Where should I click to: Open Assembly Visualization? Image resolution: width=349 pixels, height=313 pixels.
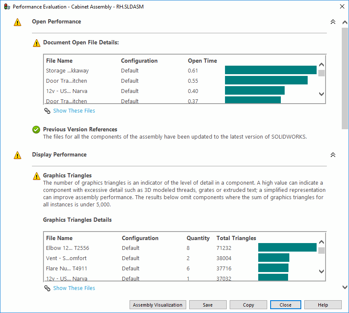pos(158,305)
